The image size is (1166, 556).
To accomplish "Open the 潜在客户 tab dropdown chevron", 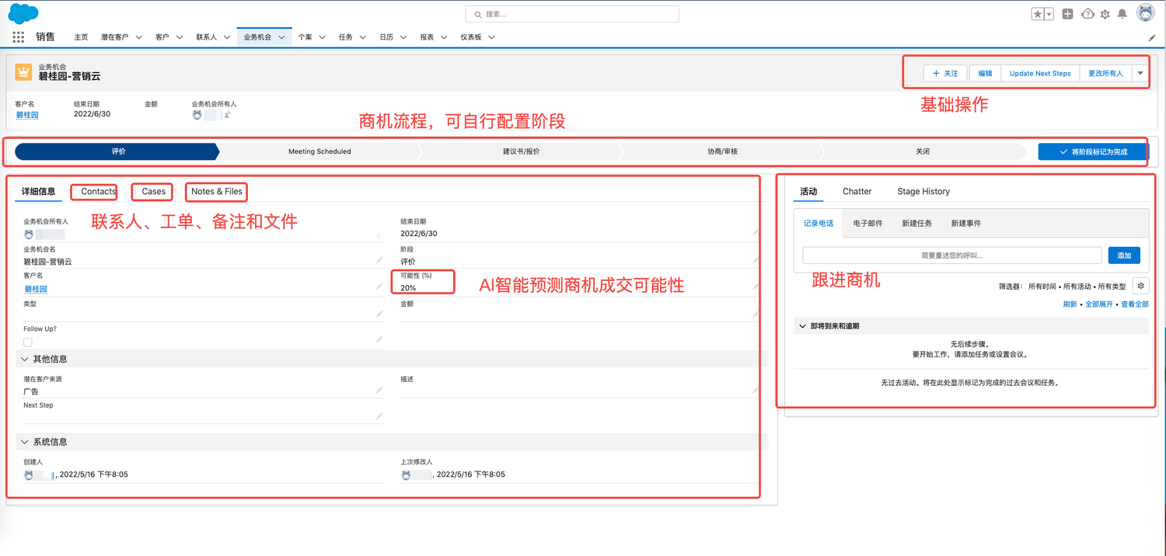I will pyautogui.click(x=138, y=37).
